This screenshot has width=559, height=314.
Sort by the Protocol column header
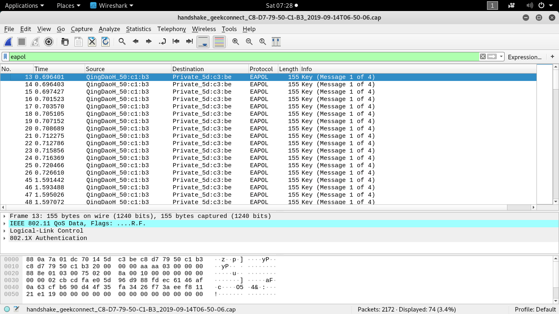point(263,69)
